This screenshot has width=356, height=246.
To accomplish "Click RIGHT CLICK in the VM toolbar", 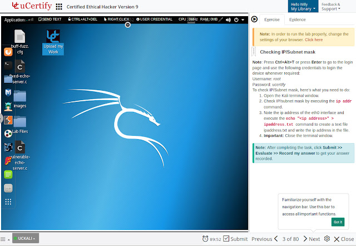I will 116,19.
